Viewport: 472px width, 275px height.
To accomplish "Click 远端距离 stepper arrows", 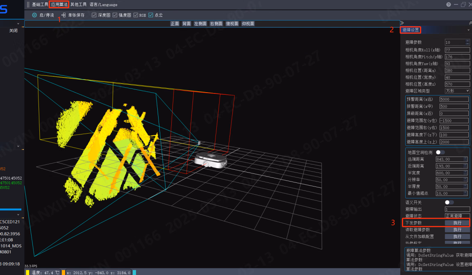I will (x=465, y=159).
